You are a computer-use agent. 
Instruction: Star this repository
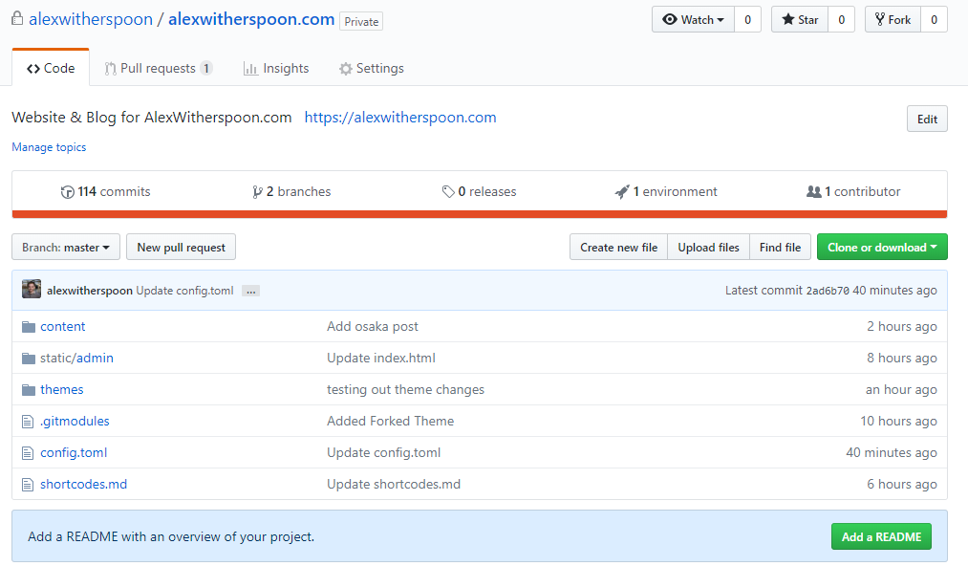(x=800, y=20)
